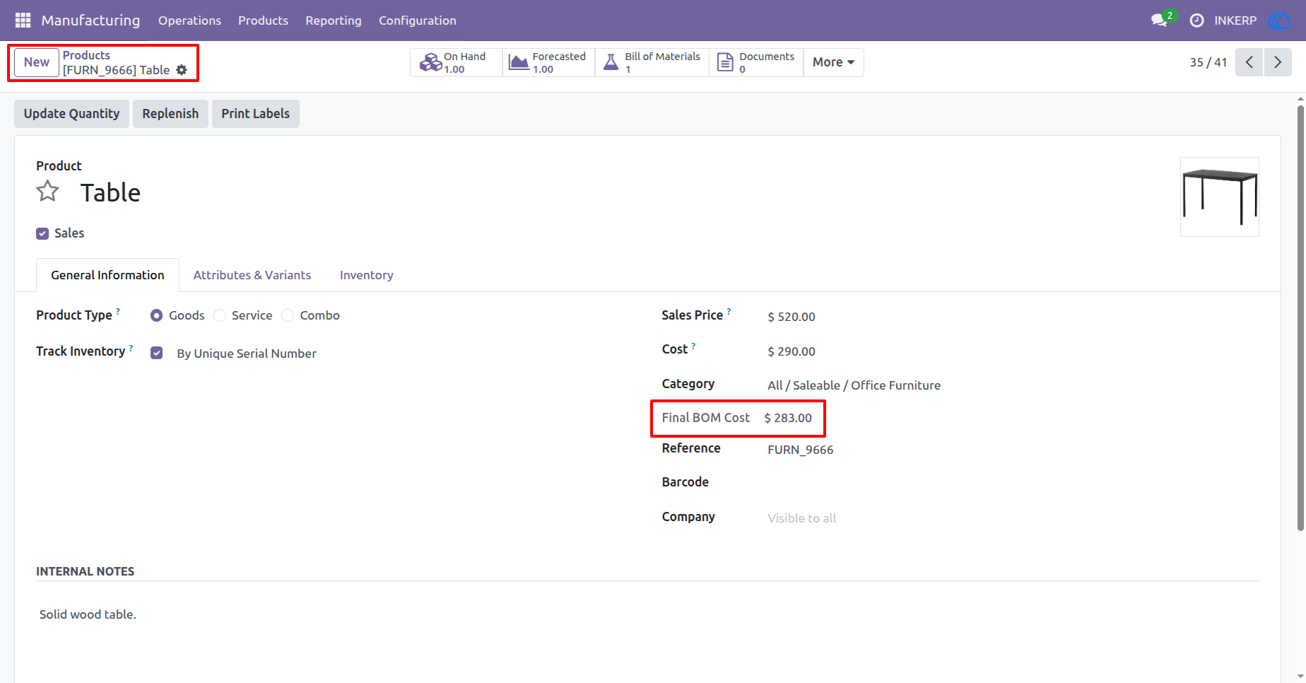Go to previous record arrow
1306x683 pixels.
click(x=1249, y=62)
